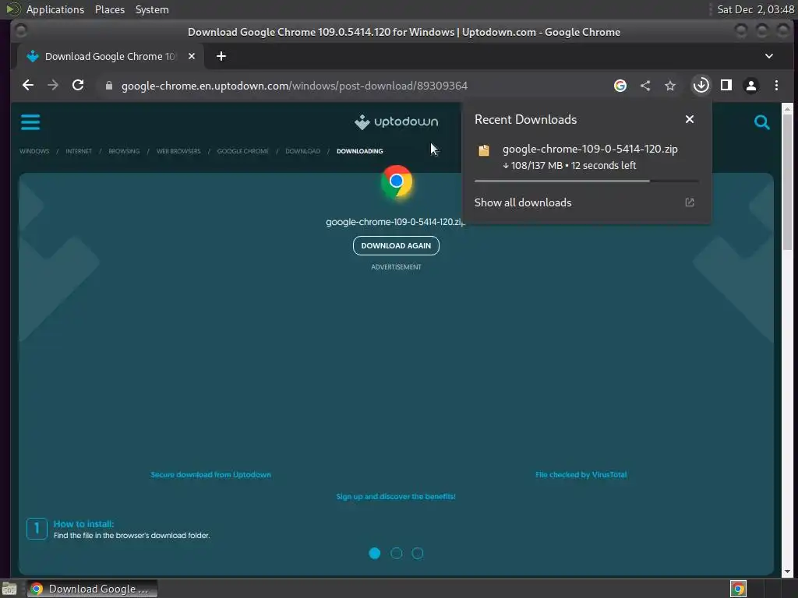Click show desktop icon in taskbar

(9, 589)
